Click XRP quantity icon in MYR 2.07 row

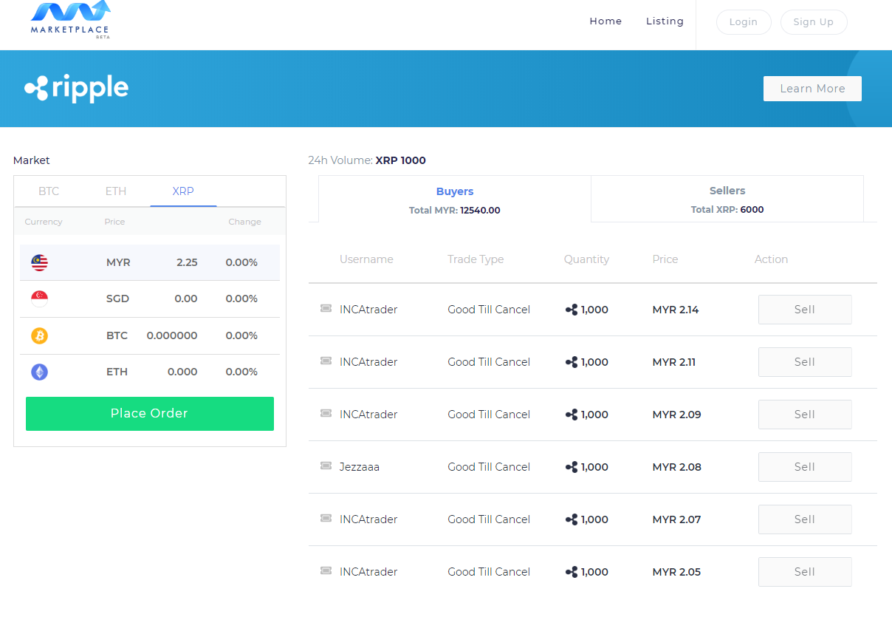pos(571,519)
